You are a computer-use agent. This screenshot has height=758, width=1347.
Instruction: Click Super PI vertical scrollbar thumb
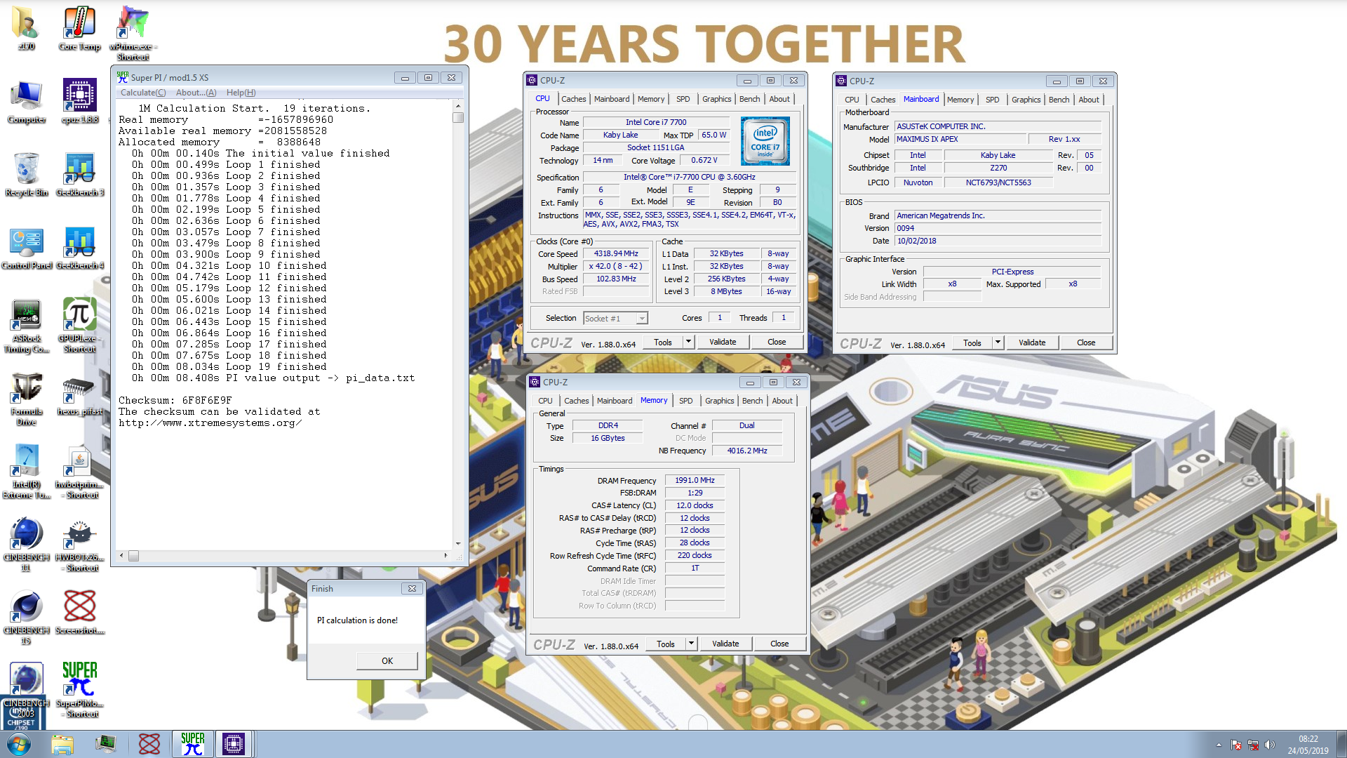(x=458, y=117)
